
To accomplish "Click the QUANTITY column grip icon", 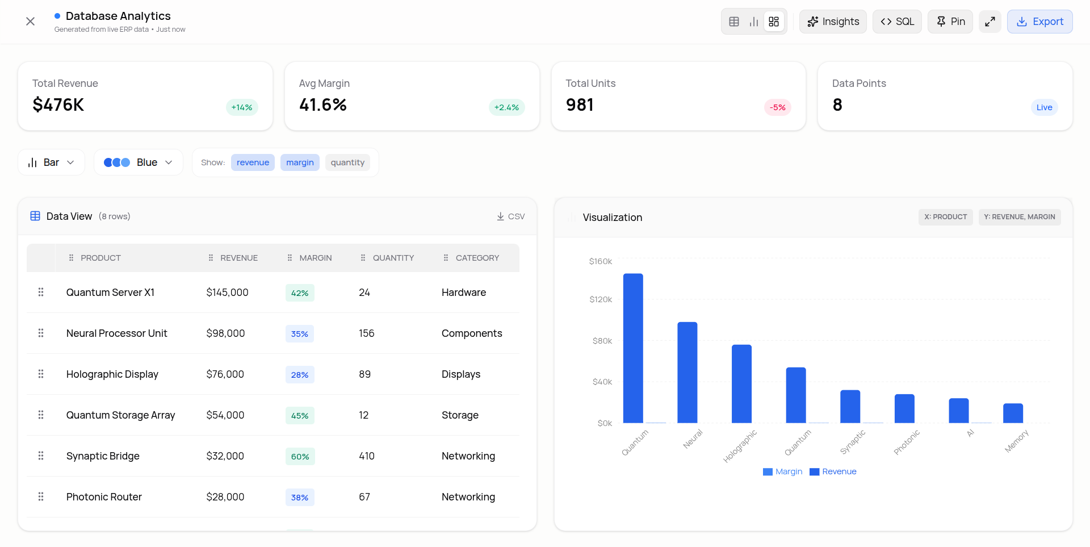I will coord(363,258).
